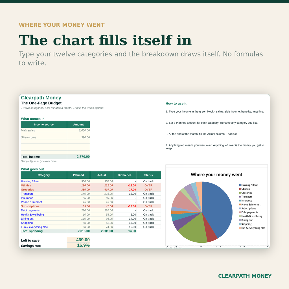
Task: Click the Health & wellbeing category cell
Action: pyautogui.click(x=44, y=214)
